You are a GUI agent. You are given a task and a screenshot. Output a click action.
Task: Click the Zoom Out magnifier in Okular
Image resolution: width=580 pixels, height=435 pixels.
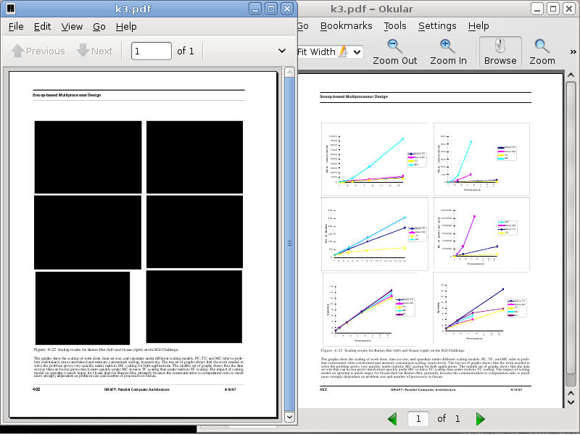[x=395, y=51]
